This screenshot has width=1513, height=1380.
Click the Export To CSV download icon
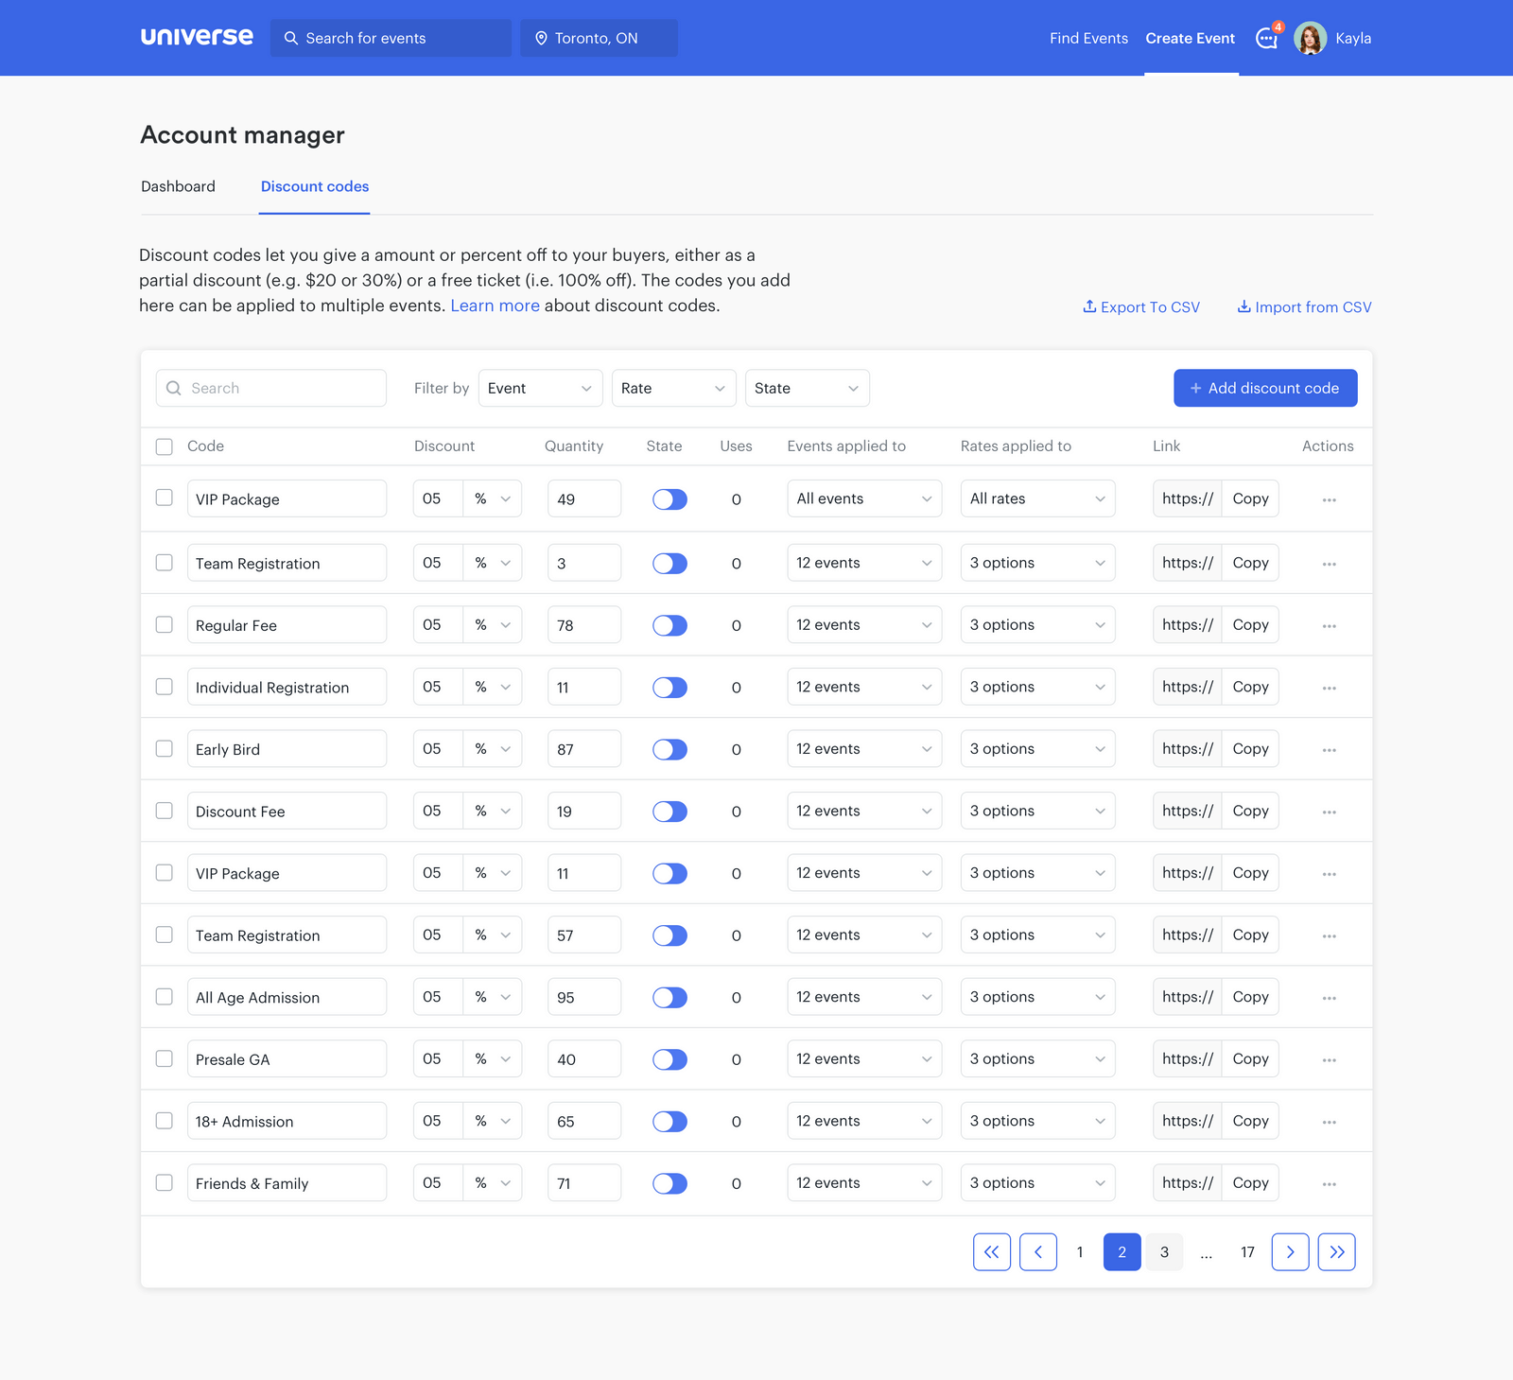tap(1089, 306)
